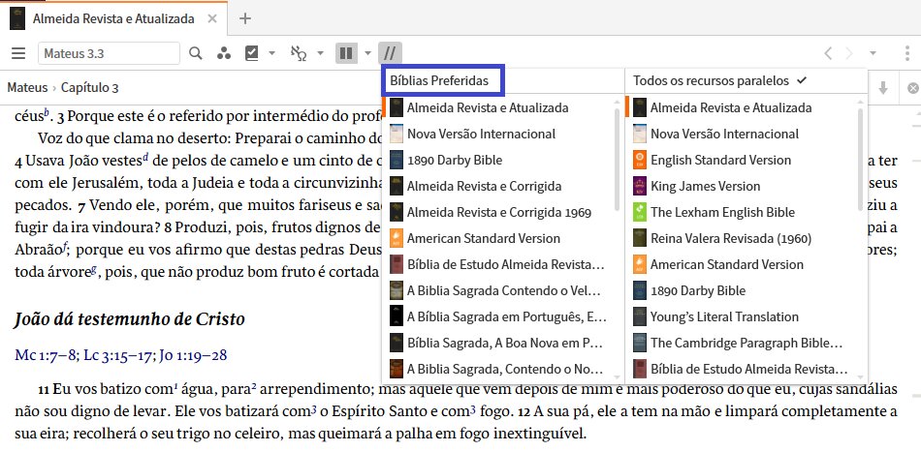Close the Almeida Revista e Atualizada tab
This screenshot has height=451, width=921.
tap(212, 18)
